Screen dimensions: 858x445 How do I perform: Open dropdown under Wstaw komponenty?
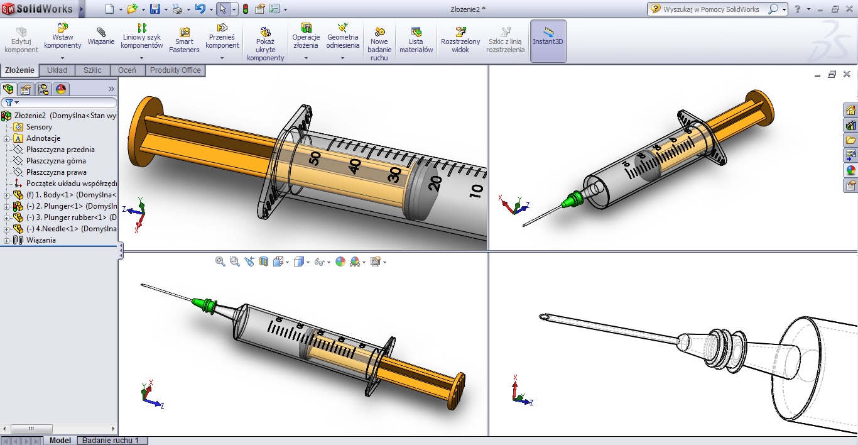click(x=62, y=58)
